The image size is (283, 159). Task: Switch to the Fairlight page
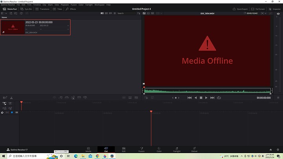[x=177, y=150]
